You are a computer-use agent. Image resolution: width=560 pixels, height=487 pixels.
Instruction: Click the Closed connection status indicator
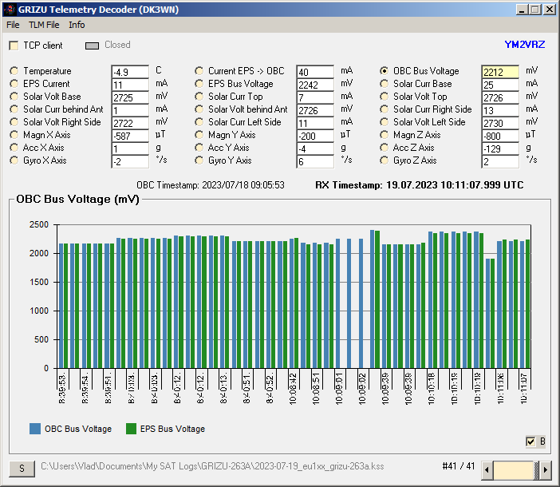click(x=93, y=46)
